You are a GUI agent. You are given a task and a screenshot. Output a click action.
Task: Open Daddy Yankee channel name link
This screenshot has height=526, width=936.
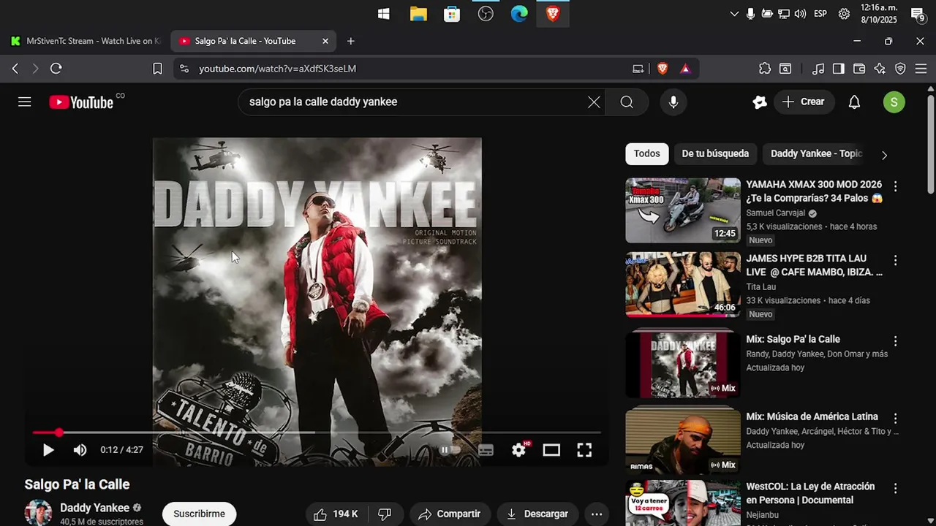pyautogui.click(x=94, y=508)
